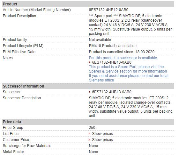Show prices for Customer Price
The image size is (179, 155).
coord(102,140)
